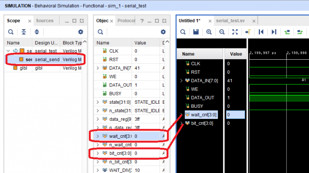
Task: Expand wait_cnt[3:0] in the waveform names
Action: pos(181,115)
